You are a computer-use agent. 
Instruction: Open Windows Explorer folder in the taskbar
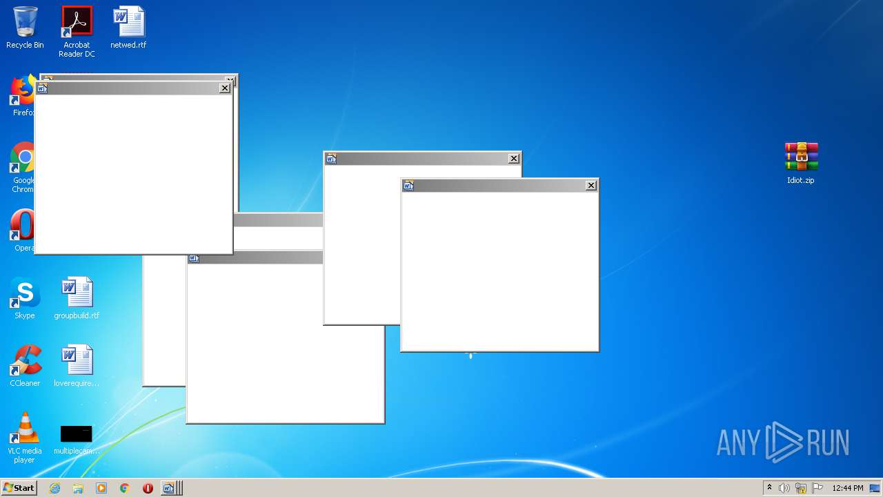point(78,488)
